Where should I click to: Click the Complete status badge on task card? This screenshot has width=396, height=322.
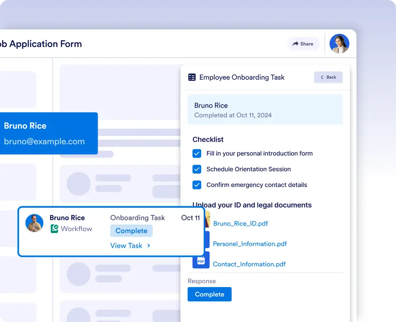[x=131, y=231]
